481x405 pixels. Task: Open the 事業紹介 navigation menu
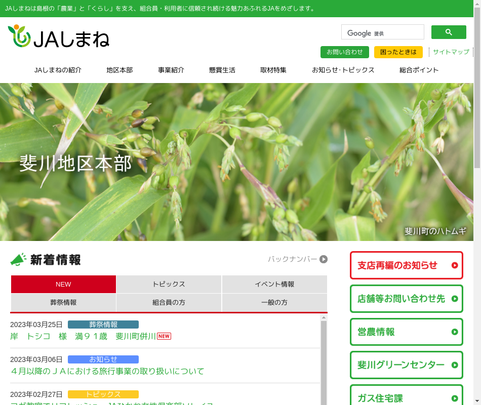click(x=171, y=70)
